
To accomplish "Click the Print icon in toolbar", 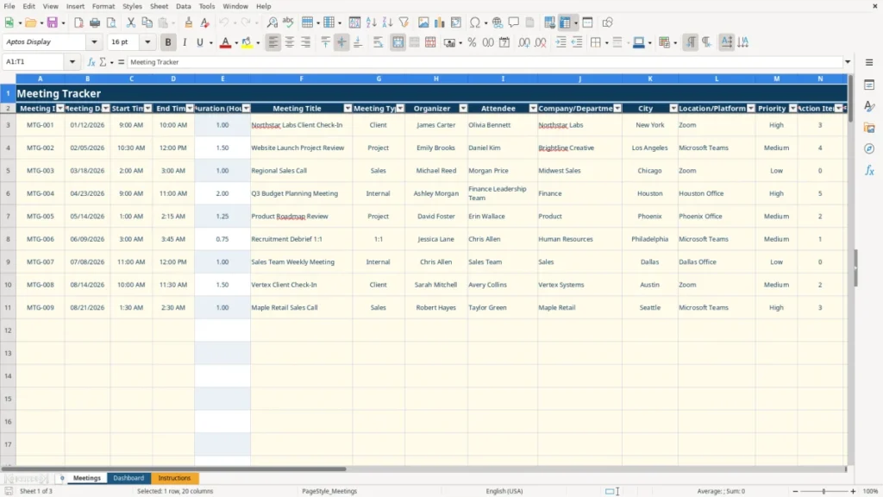I will click(x=95, y=22).
